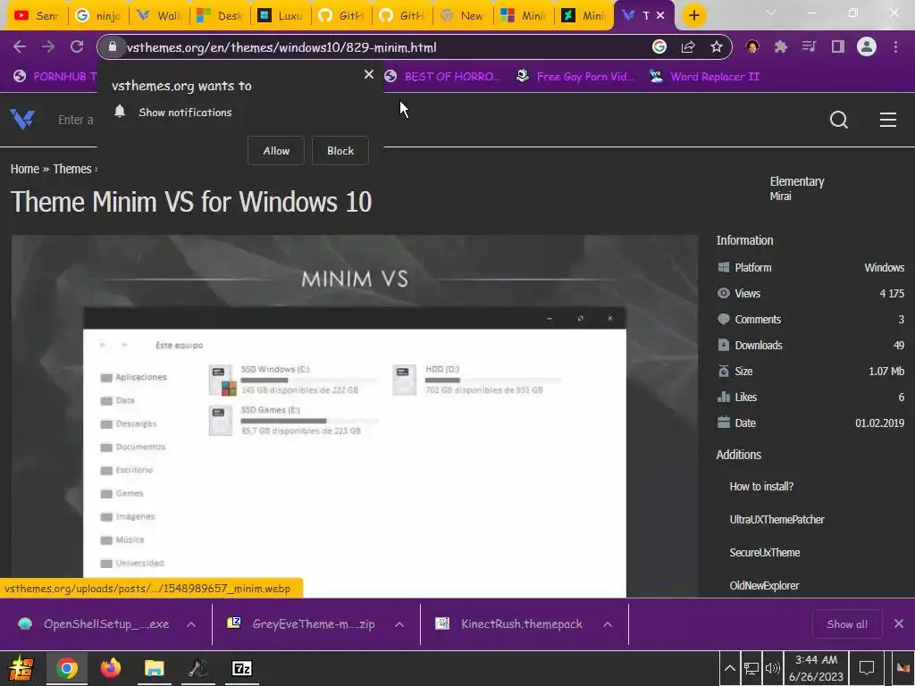This screenshot has height=686, width=915.
Task: Click the avatar extension icon in toolbar
Action: [x=752, y=46]
